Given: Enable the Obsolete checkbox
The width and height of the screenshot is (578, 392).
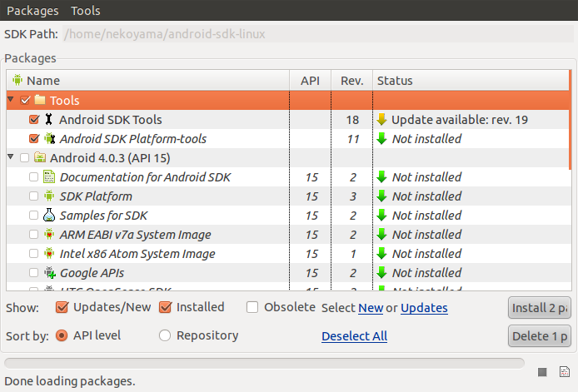Looking at the screenshot, I should click(x=252, y=307).
